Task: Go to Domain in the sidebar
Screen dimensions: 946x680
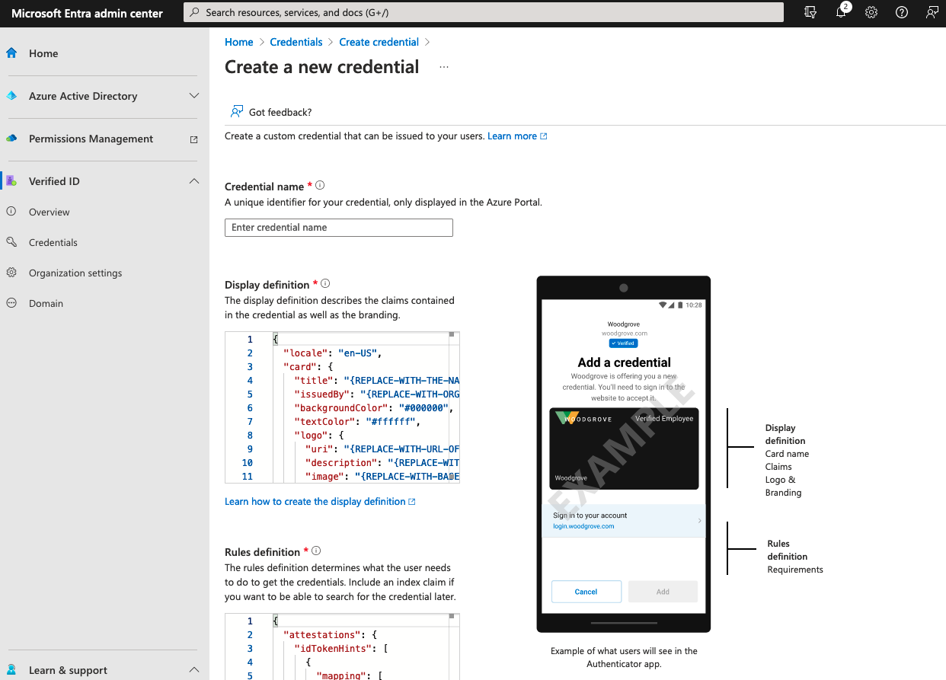Action: pyautogui.click(x=46, y=303)
